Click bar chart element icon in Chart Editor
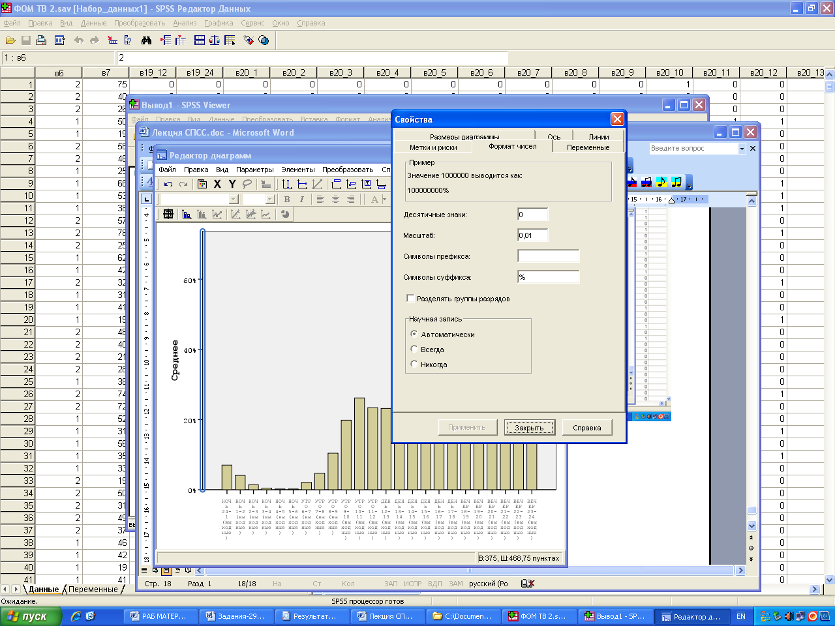The width and height of the screenshot is (835, 626). coord(187,214)
